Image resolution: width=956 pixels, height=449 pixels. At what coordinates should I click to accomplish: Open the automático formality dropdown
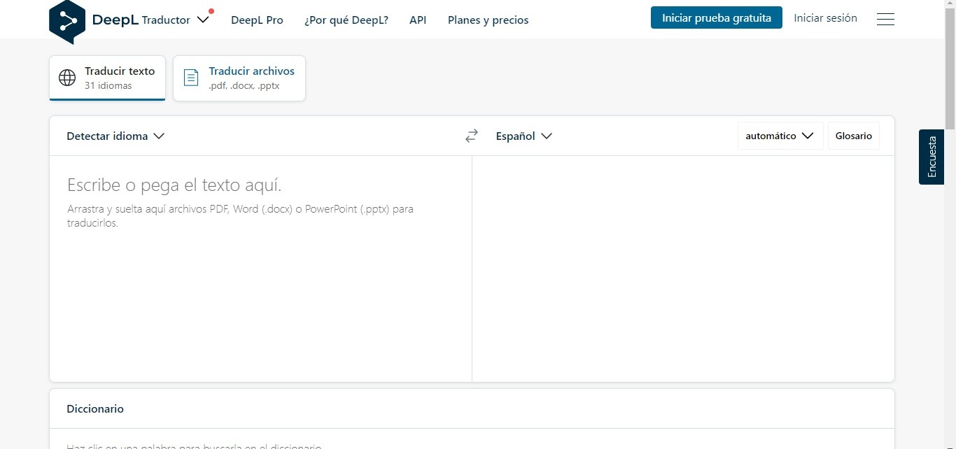780,136
